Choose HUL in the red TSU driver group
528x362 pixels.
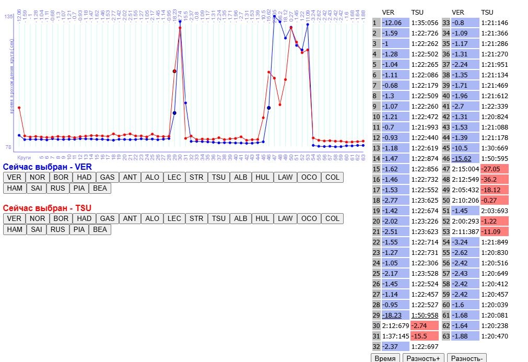pos(263,218)
